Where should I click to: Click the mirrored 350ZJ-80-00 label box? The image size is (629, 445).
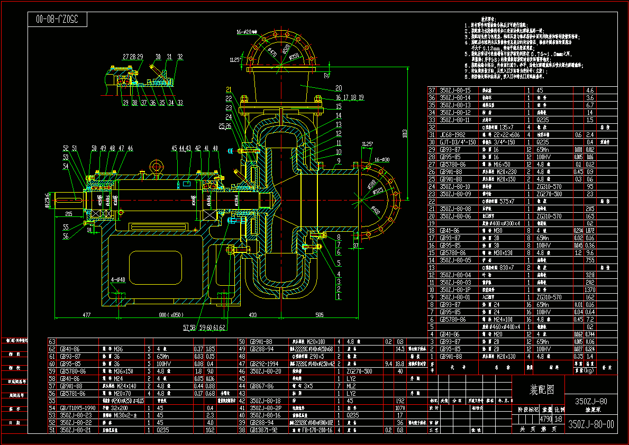tap(57, 19)
